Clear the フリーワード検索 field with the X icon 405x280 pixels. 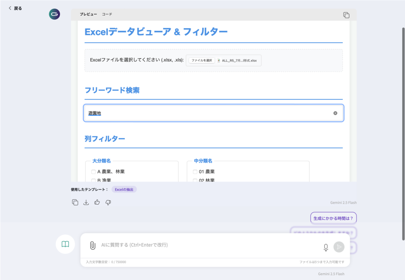pos(335,113)
